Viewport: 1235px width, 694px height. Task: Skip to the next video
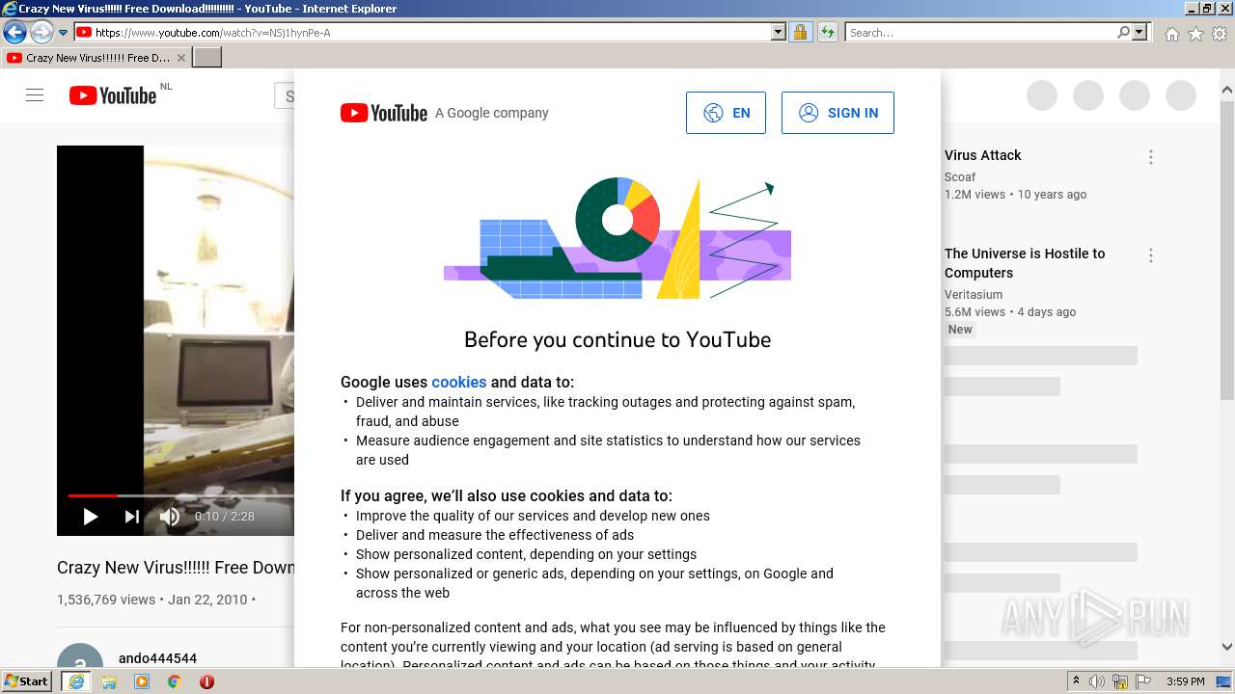[132, 517]
